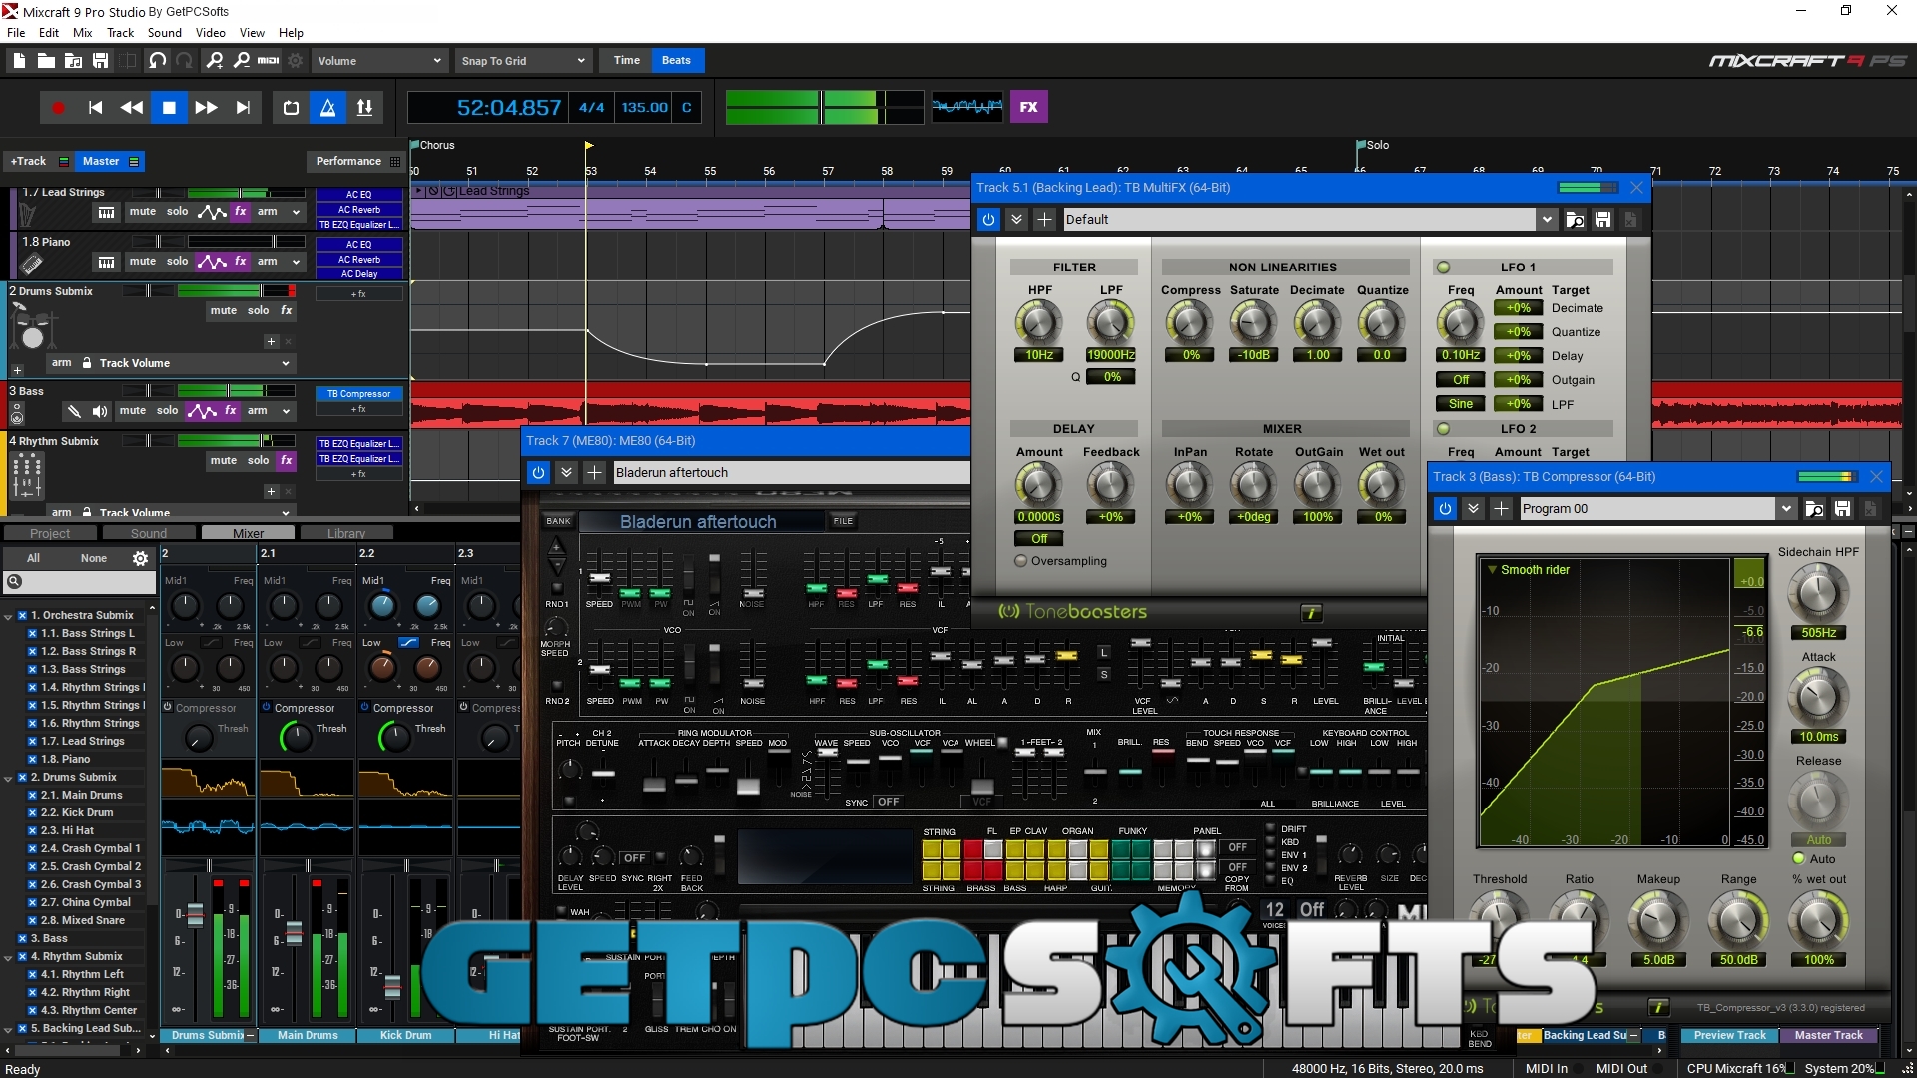Toggle the LFO 1 enable light
Viewport: 1917px width, 1078px height.
click(1443, 268)
